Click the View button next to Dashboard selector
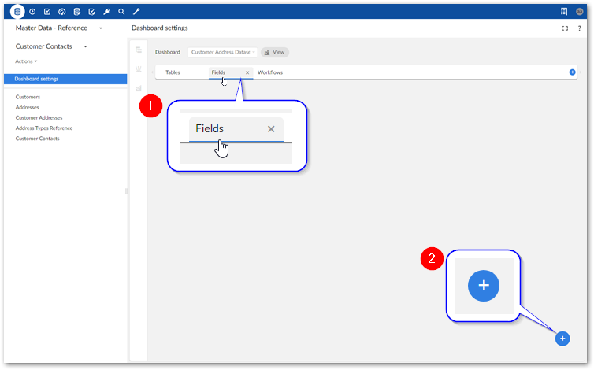Screen dimensions: 594x370 [275, 52]
